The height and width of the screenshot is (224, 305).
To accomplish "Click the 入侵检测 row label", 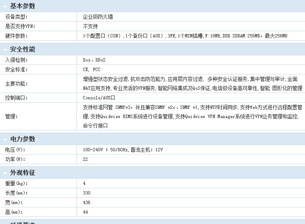I will click(16, 60).
